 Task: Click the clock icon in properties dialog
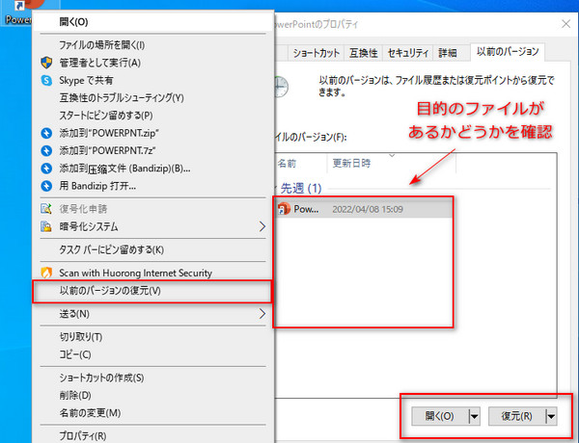(282, 87)
